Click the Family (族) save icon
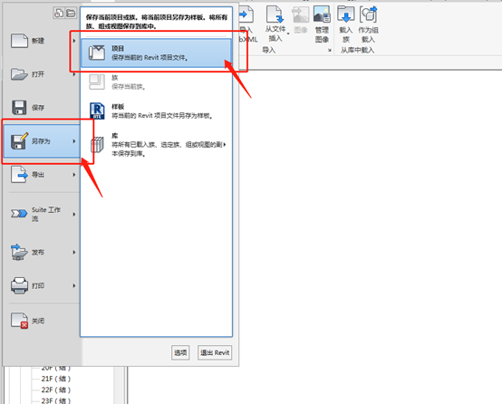This screenshot has width=502, height=404. (x=97, y=82)
